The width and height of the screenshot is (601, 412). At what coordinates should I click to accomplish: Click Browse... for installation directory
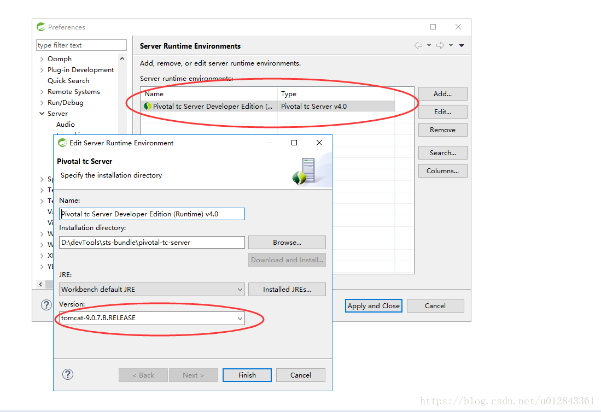[287, 243]
